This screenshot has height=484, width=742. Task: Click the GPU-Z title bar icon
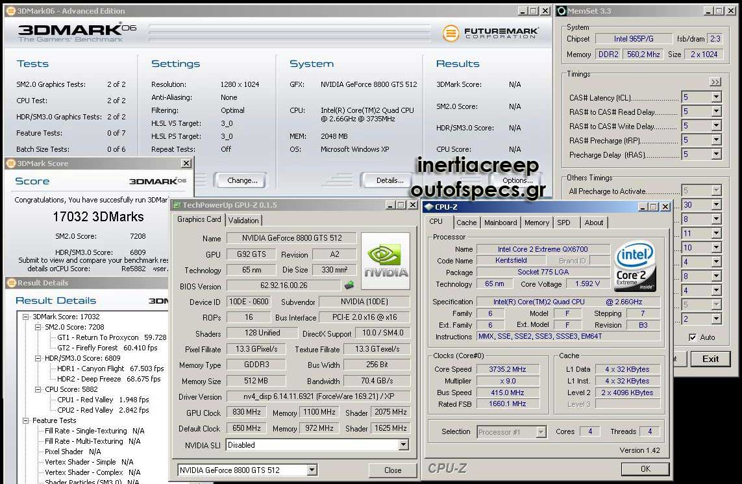coord(177,205)
